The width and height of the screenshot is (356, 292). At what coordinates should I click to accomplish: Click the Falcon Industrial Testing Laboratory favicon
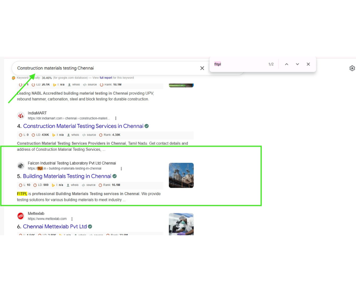(21, 166)
